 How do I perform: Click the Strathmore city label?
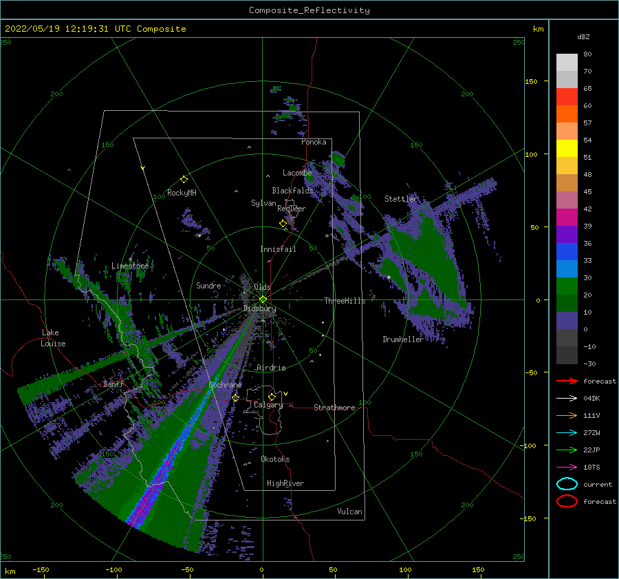[334, 408]
